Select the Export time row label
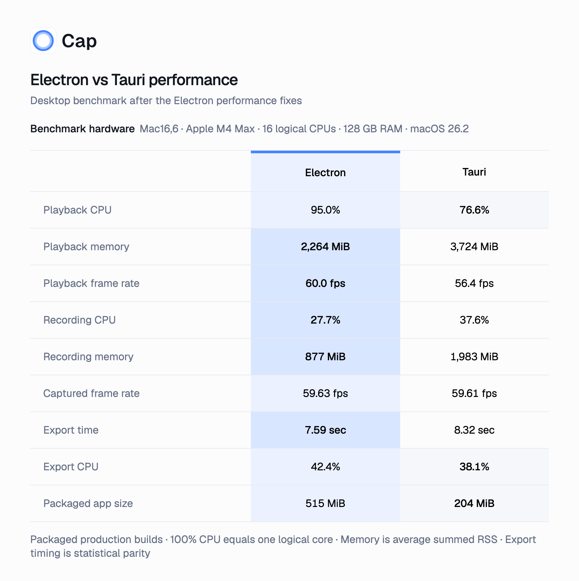 click(71, 430)
